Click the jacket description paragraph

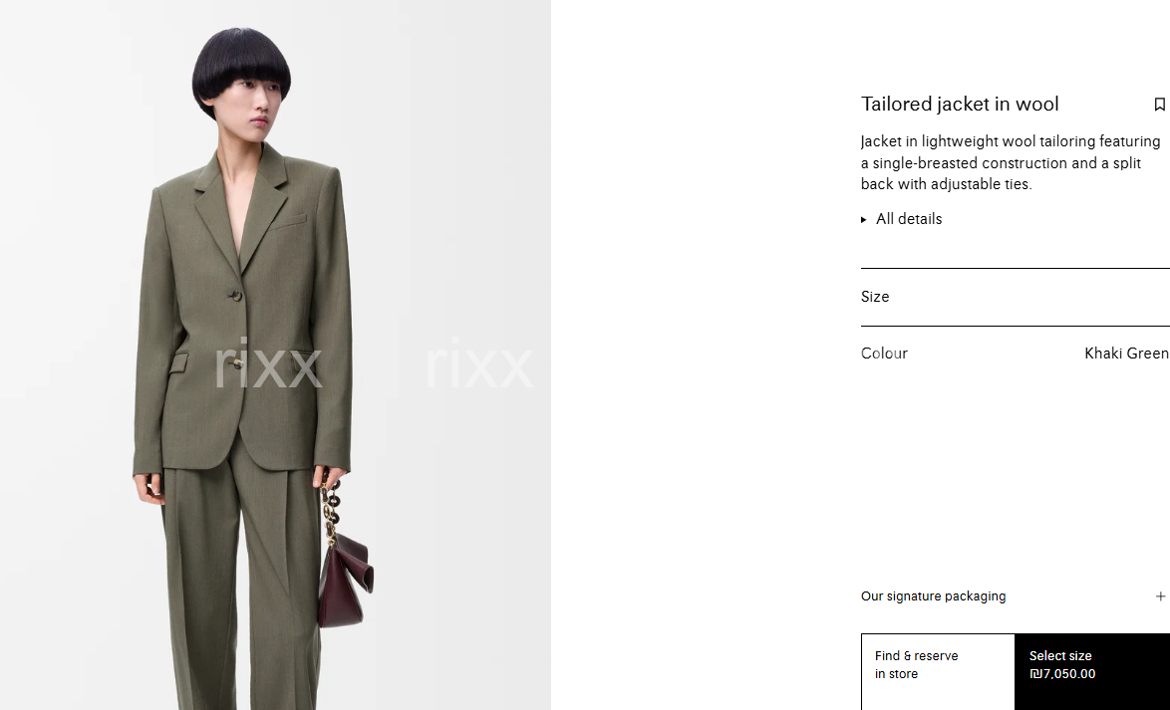1012,162
